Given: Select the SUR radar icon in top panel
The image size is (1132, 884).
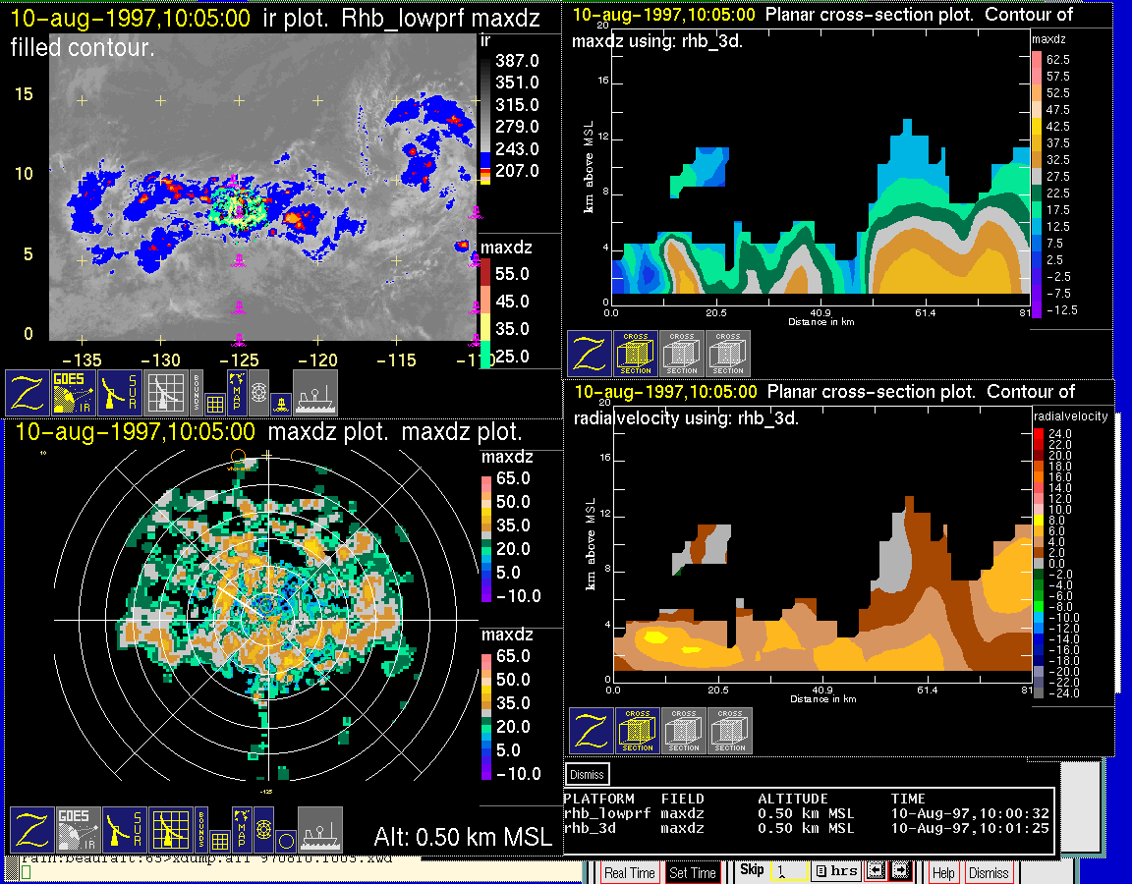Looking at the screenshot, I should [122, 393].
